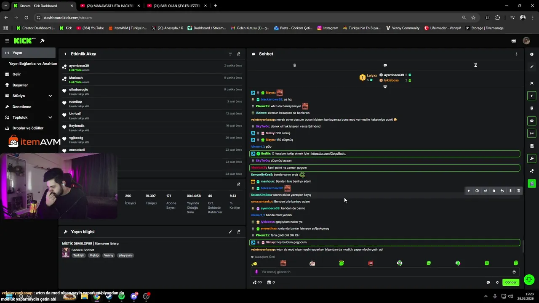The image size is (539, 303).
Task: Open chat settings gear near Gönder
Action: click(x=497, y=282)
